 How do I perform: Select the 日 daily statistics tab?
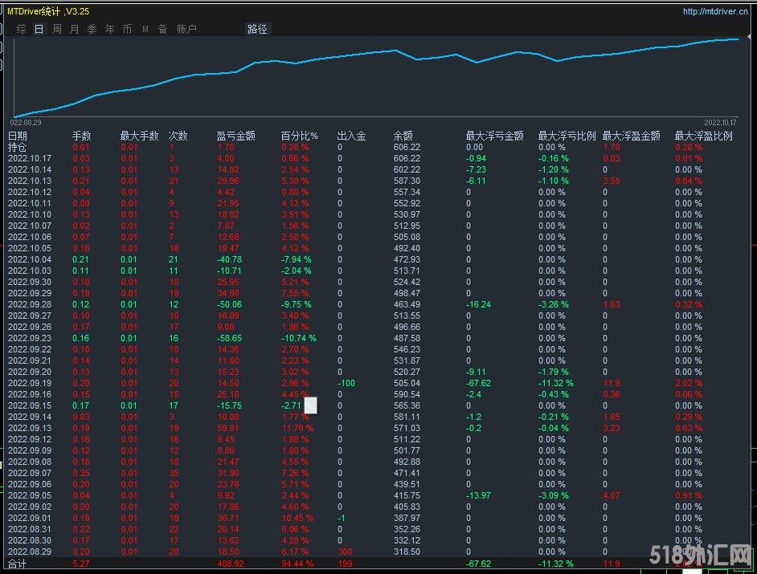[x=39, y=29]
